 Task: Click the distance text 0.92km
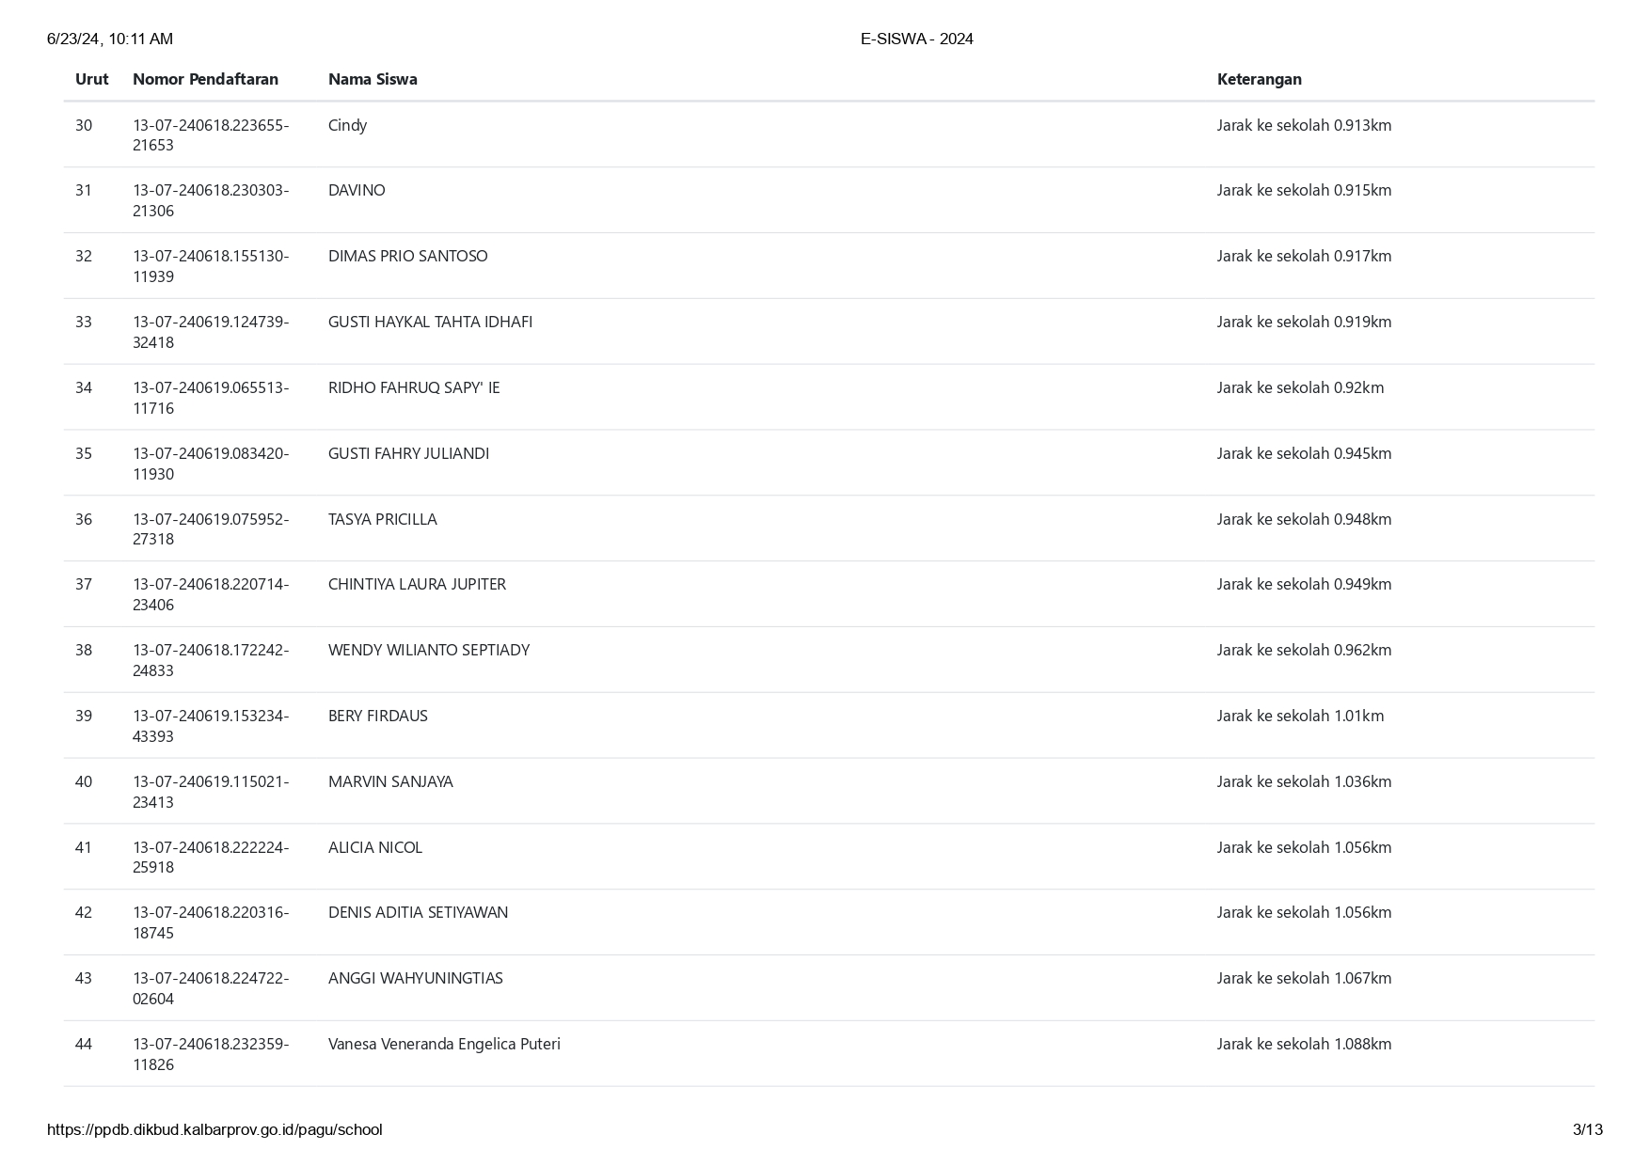(x=1300, y=387)
